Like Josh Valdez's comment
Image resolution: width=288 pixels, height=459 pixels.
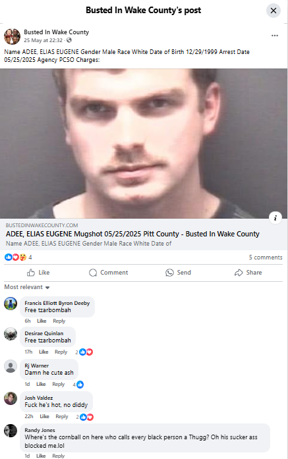[x=44, y=416]
